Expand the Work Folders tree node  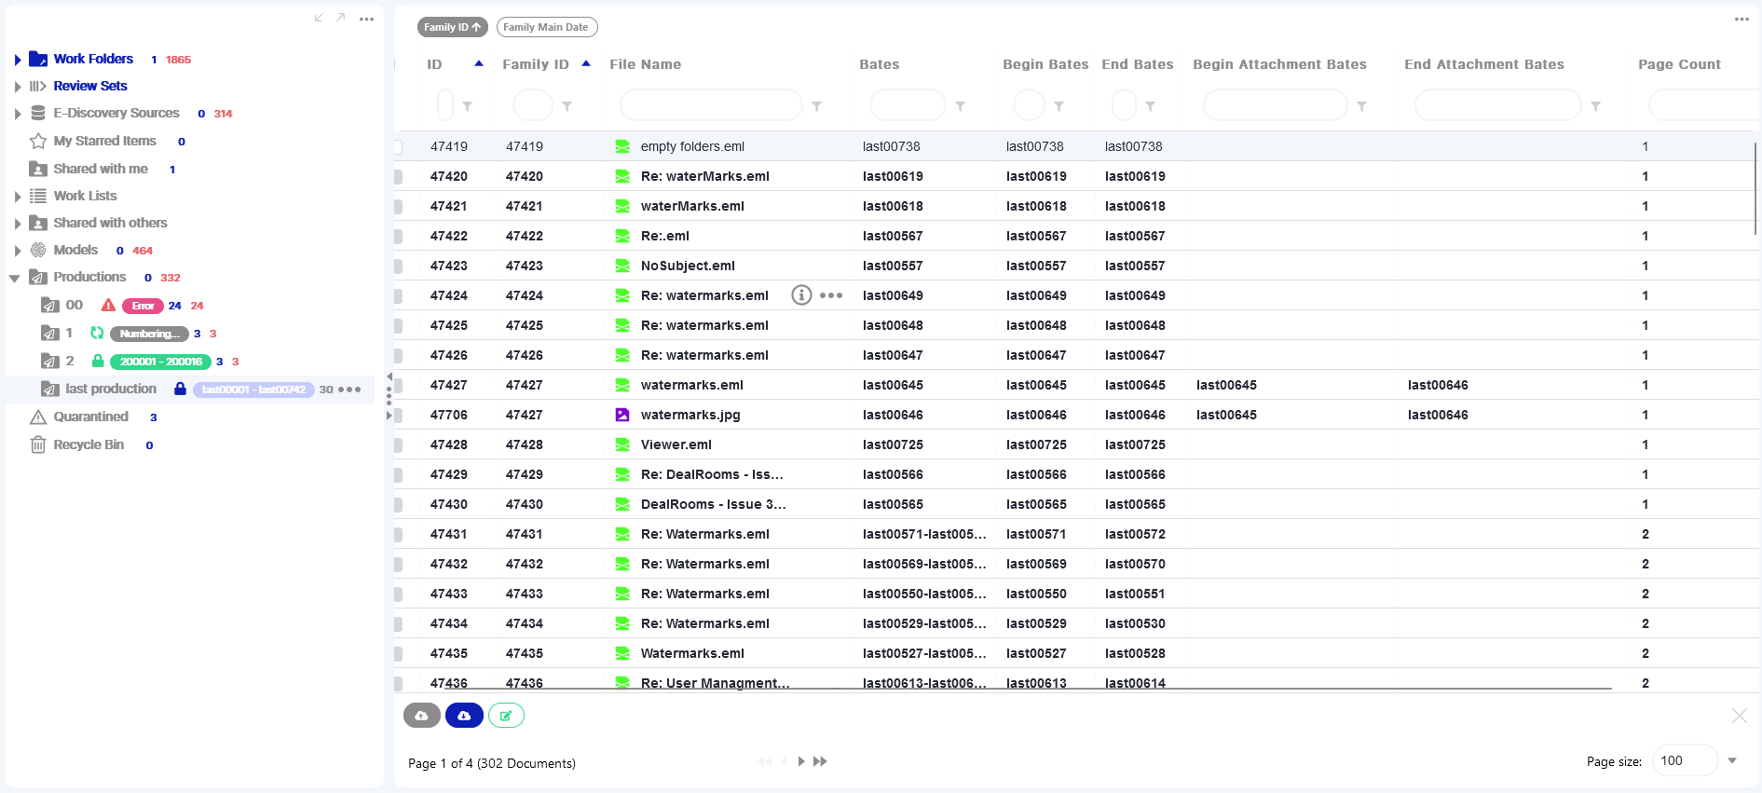click(18, 60)
